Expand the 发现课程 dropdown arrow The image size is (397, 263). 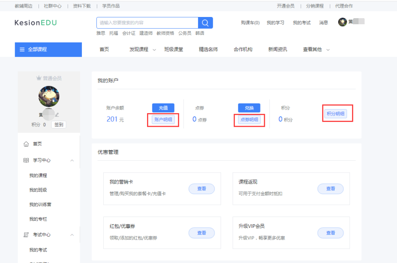154,50
